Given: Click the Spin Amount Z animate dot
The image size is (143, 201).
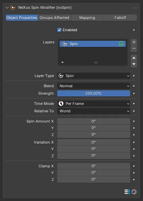Looking at the screenshot, I should pos(134,135).
